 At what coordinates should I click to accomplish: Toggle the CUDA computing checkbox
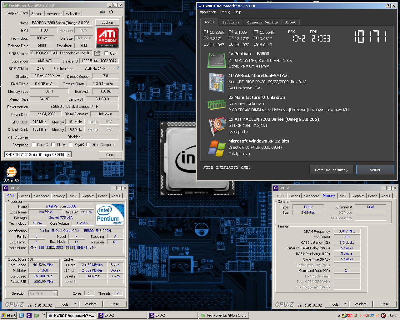tap(53, 144)
